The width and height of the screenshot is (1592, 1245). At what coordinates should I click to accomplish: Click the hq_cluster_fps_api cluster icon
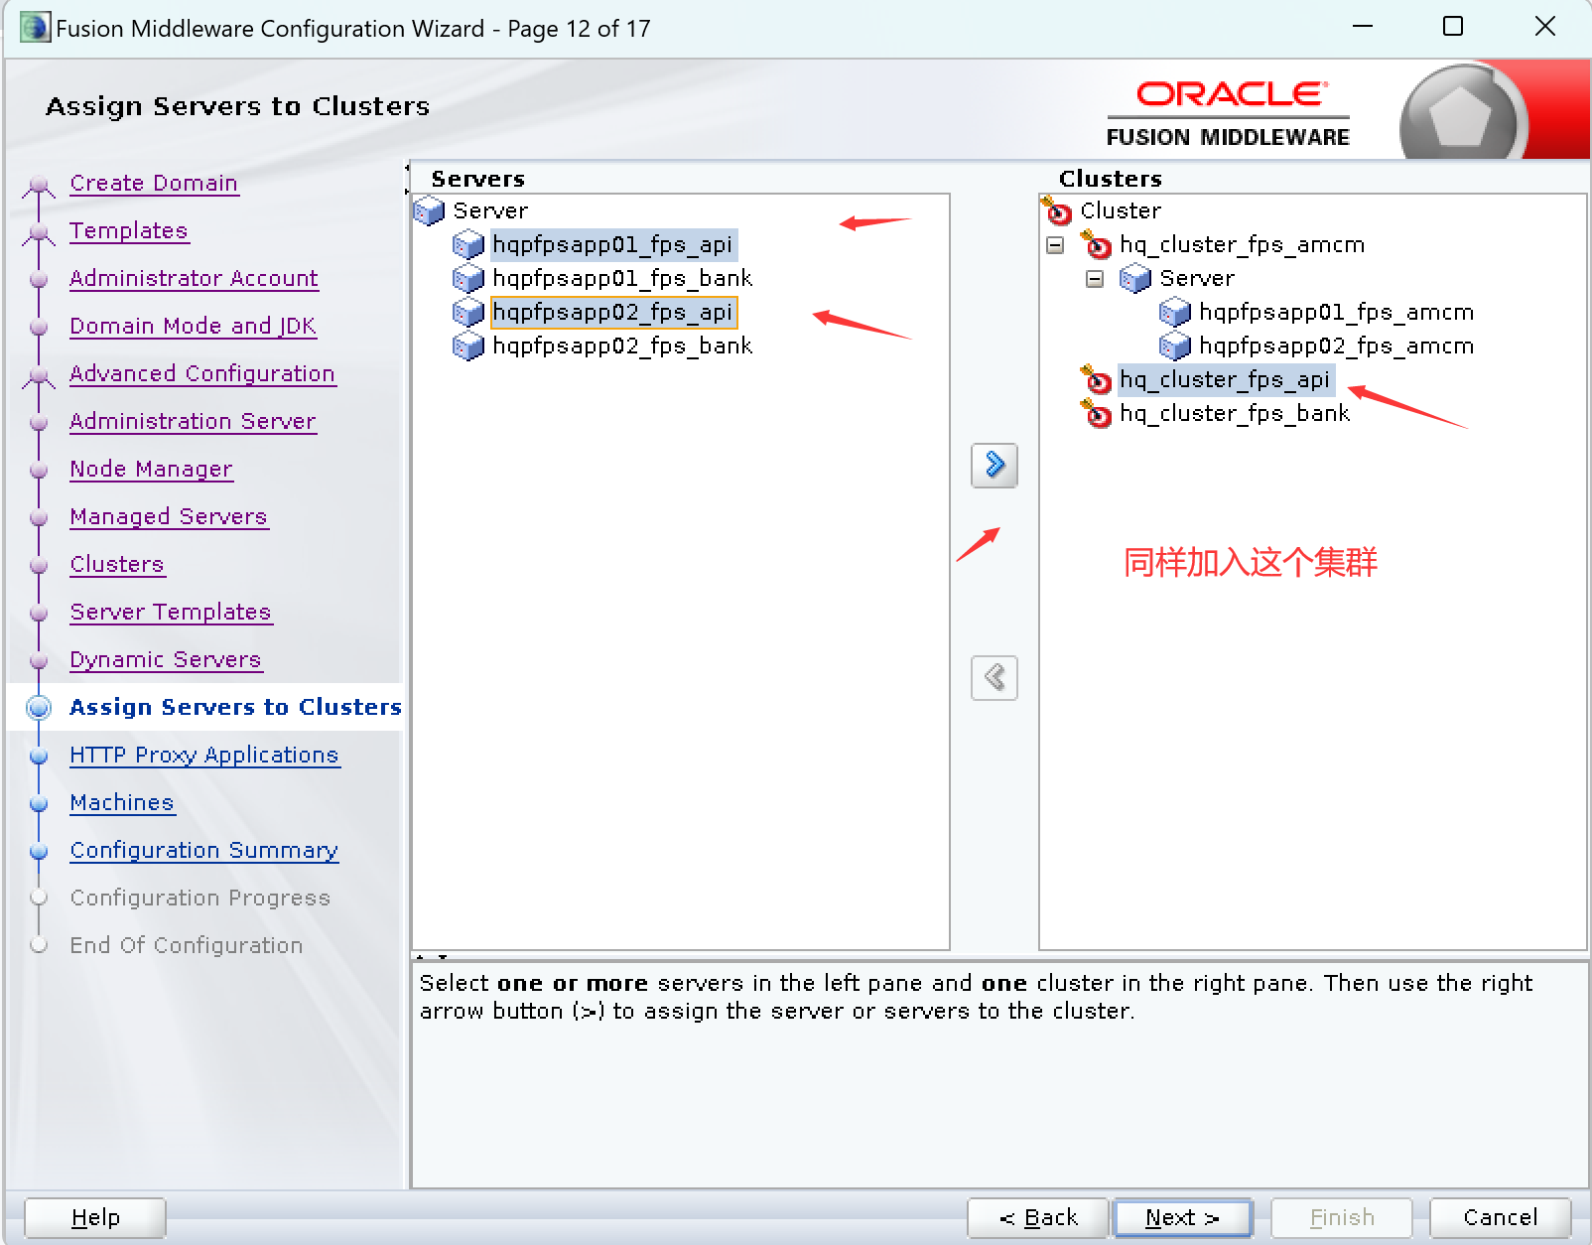(x=1097, y=379)
